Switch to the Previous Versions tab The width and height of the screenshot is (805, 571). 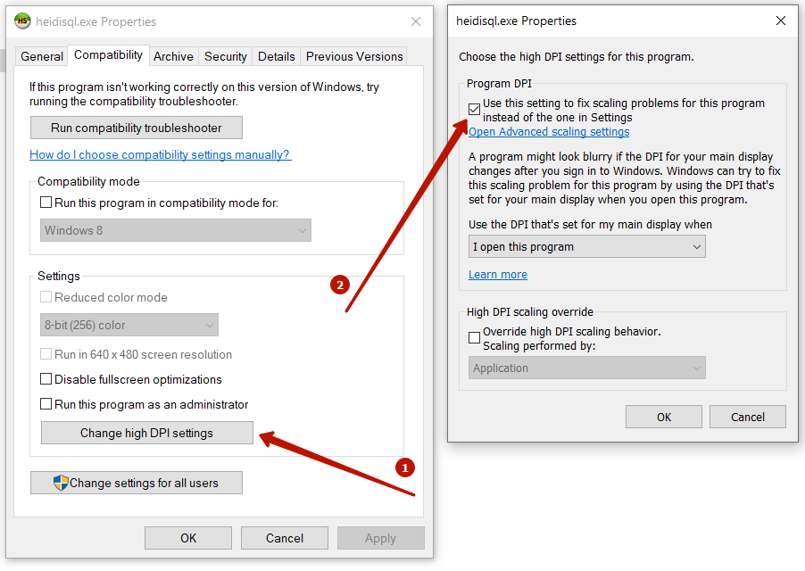point(354,56)
